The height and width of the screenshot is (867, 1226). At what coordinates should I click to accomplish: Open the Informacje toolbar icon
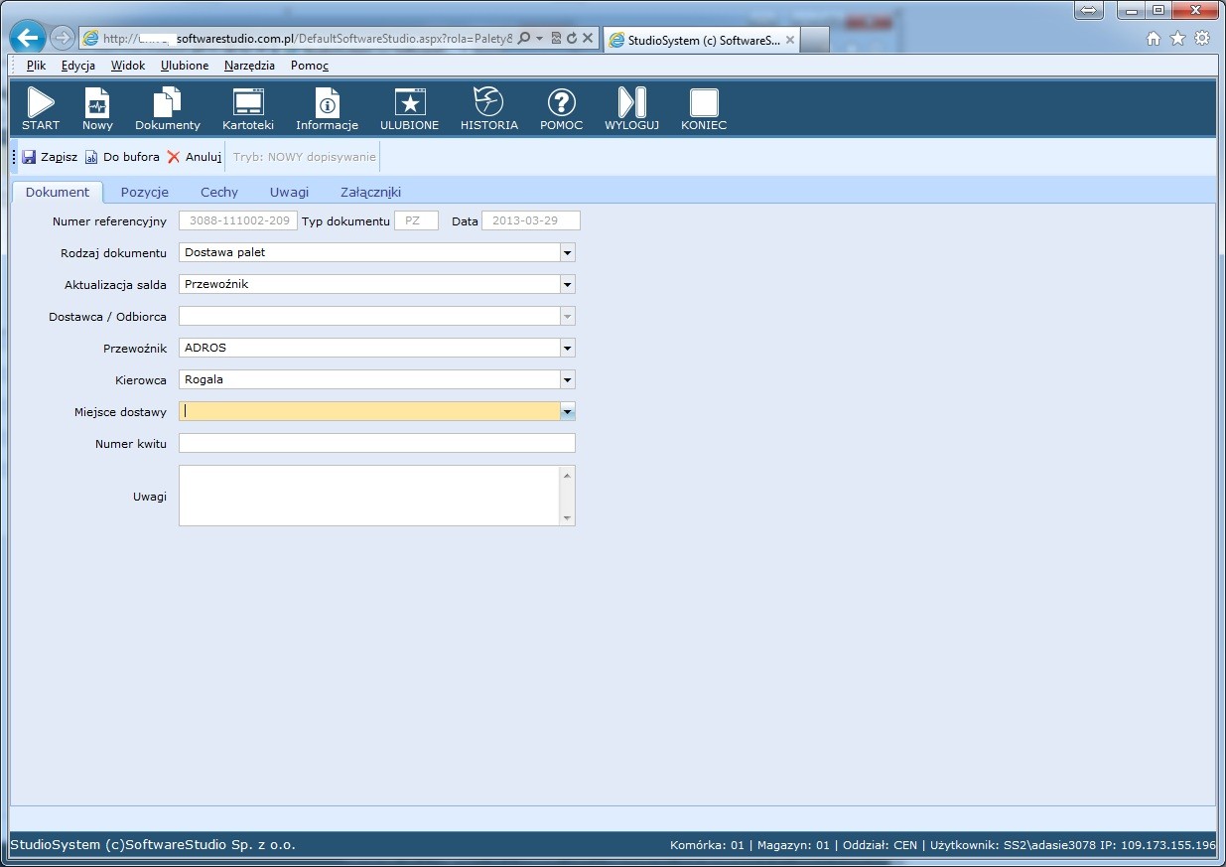point(327,109)
